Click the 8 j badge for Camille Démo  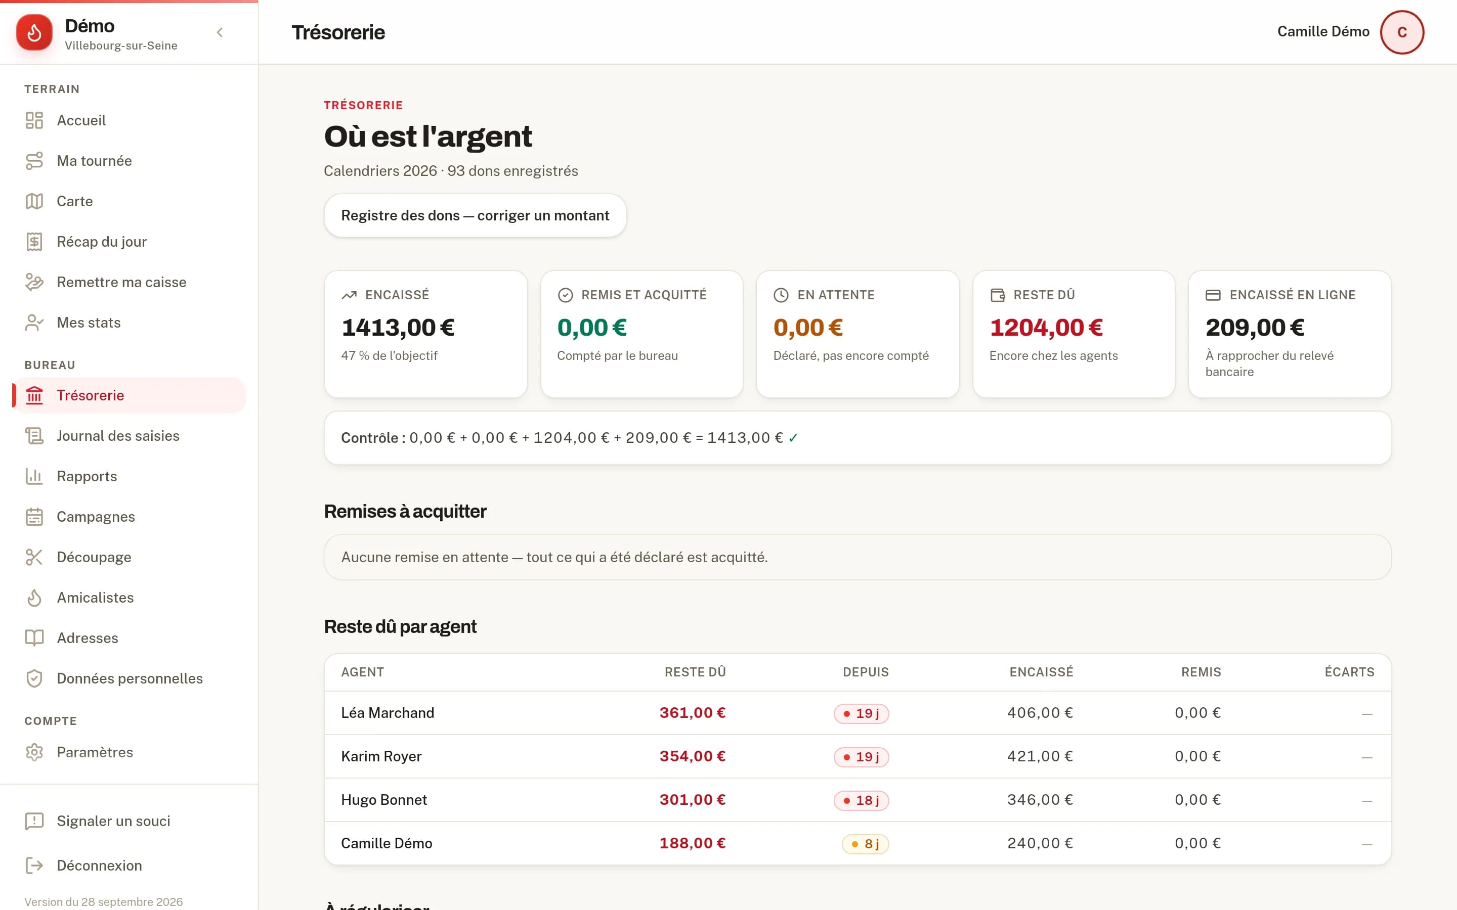(865, 844)
